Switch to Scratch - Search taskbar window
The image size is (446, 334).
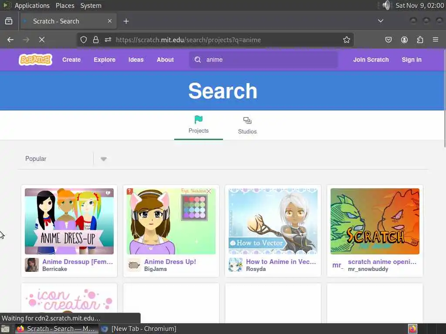coord(56,329)
